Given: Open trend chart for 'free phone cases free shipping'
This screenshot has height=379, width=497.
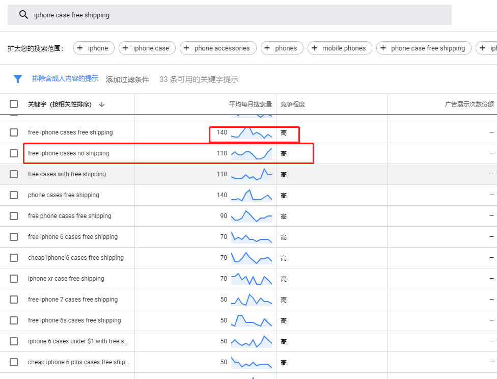Looking at the screenshot, I should (252, 216).
